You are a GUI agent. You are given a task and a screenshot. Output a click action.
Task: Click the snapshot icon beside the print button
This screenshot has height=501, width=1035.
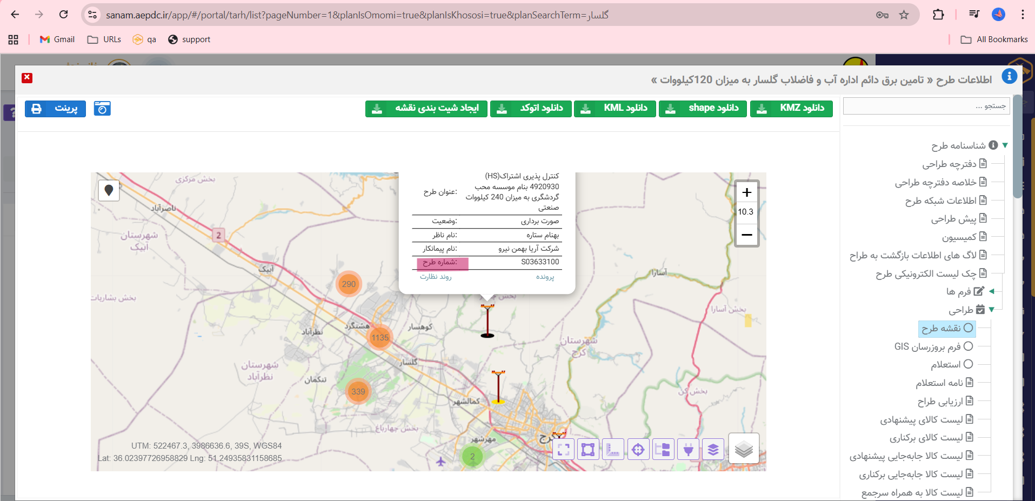tap(102, 109)
